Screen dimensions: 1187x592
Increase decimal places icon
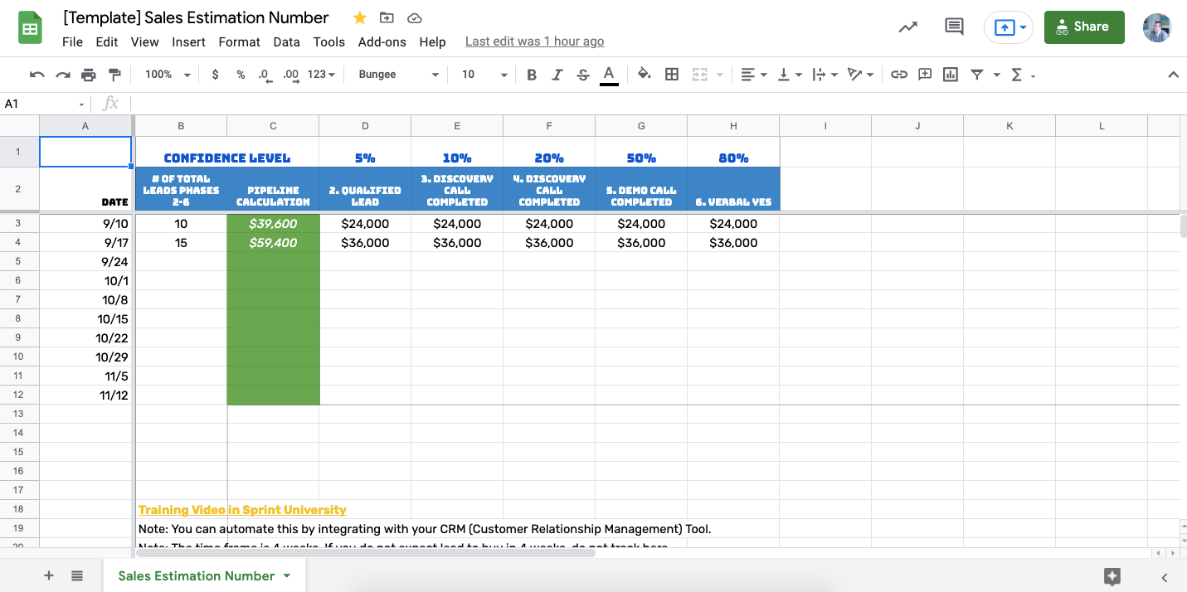[290, 75]
